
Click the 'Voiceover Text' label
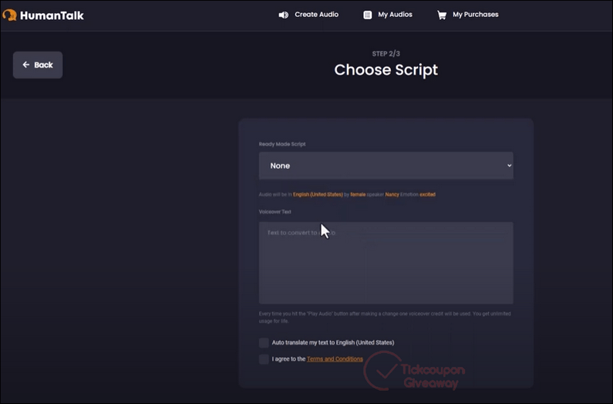tap(275, 211)
